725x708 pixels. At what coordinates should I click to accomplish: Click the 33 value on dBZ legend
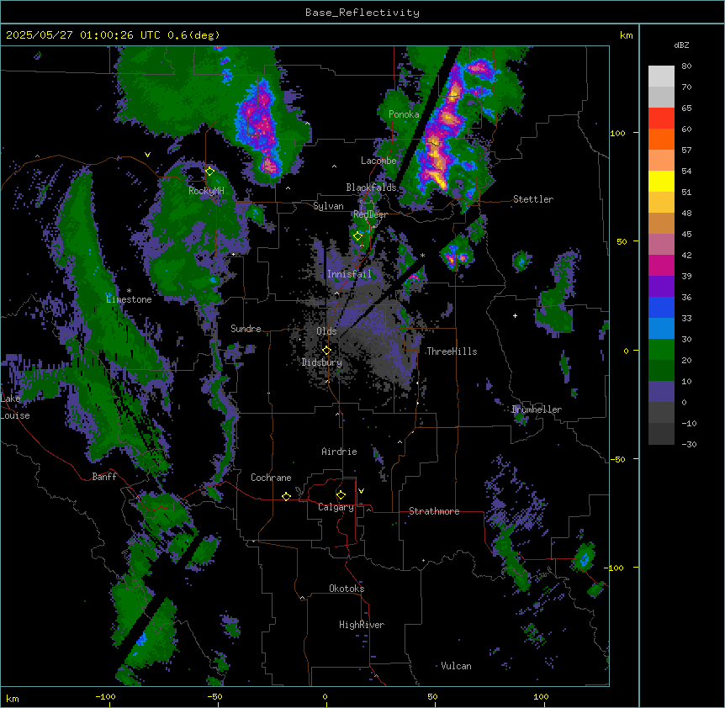[x=686, y=319]
